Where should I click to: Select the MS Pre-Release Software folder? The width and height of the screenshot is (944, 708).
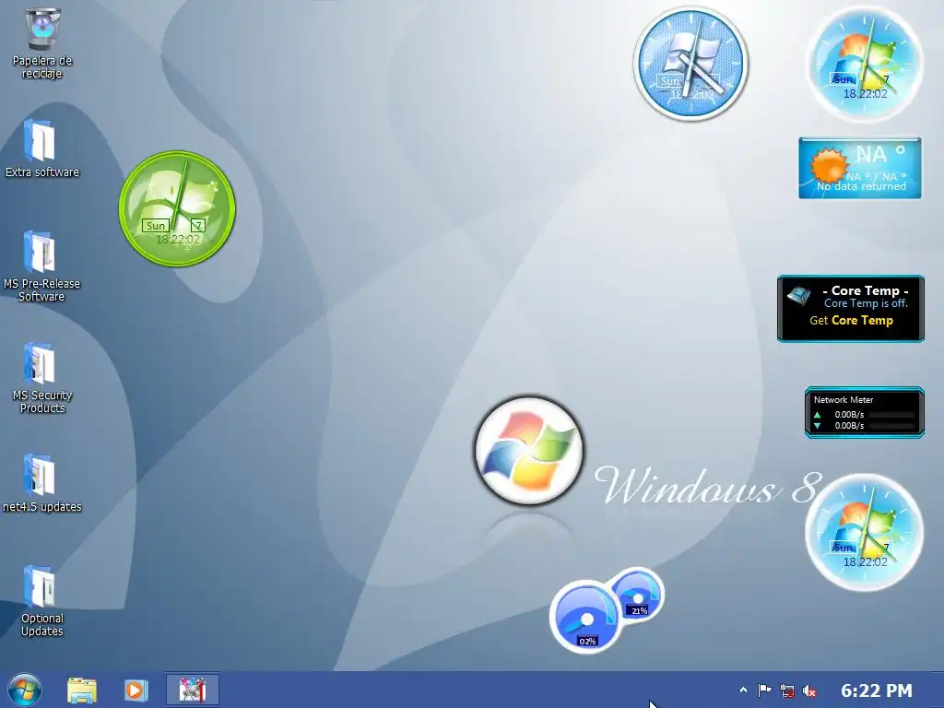pyautogui.click(x=41, y=265)
